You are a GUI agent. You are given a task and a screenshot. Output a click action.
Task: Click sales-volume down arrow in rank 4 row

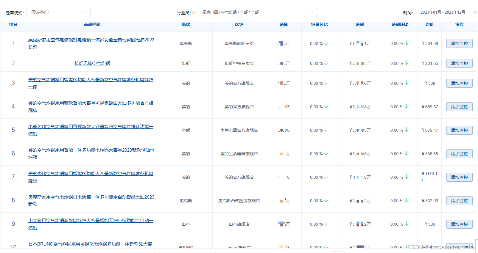point(326,106)
